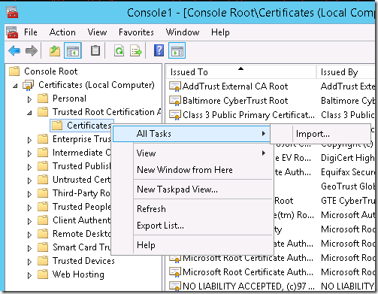Expand the Client Authentication node
This screenshot has width=378, height=294.
29,221
